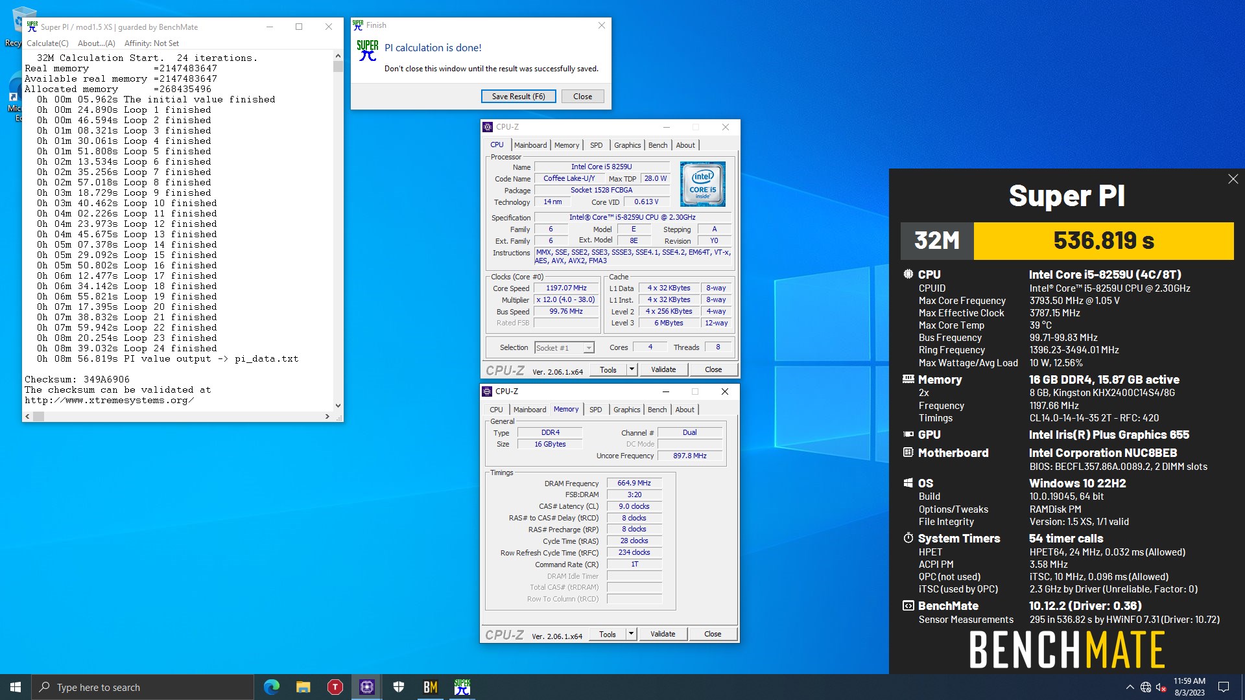Screen dimensions: 1245x700
Task: Open Affinity: Not Set menu
Action: click(151, 43)
